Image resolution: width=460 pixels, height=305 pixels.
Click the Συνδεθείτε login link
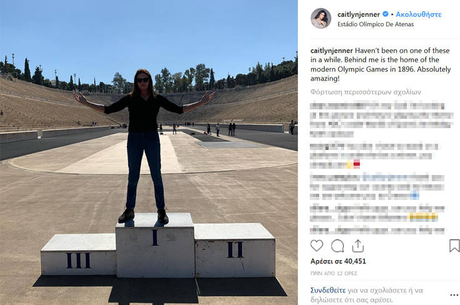(328, 291)
